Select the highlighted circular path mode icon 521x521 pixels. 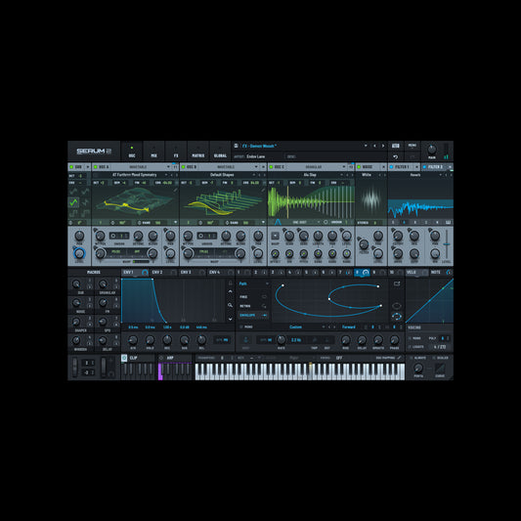pyautogui.click(x=397, y=317)
